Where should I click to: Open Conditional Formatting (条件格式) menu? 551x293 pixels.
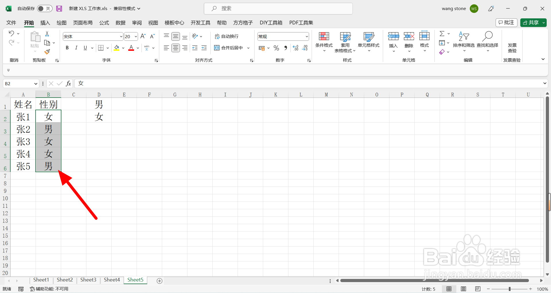point(324,42)
